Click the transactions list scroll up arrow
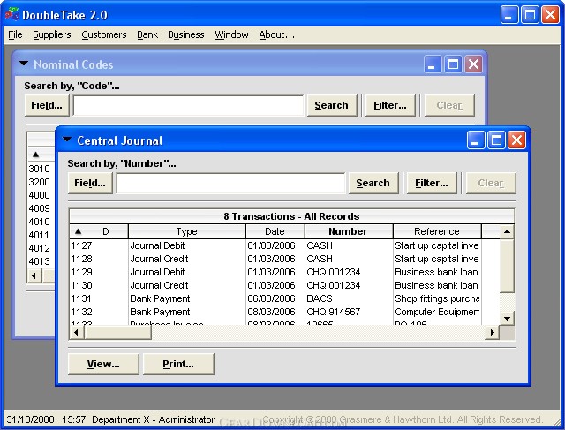Screen dimensions: 565x430 507,231
